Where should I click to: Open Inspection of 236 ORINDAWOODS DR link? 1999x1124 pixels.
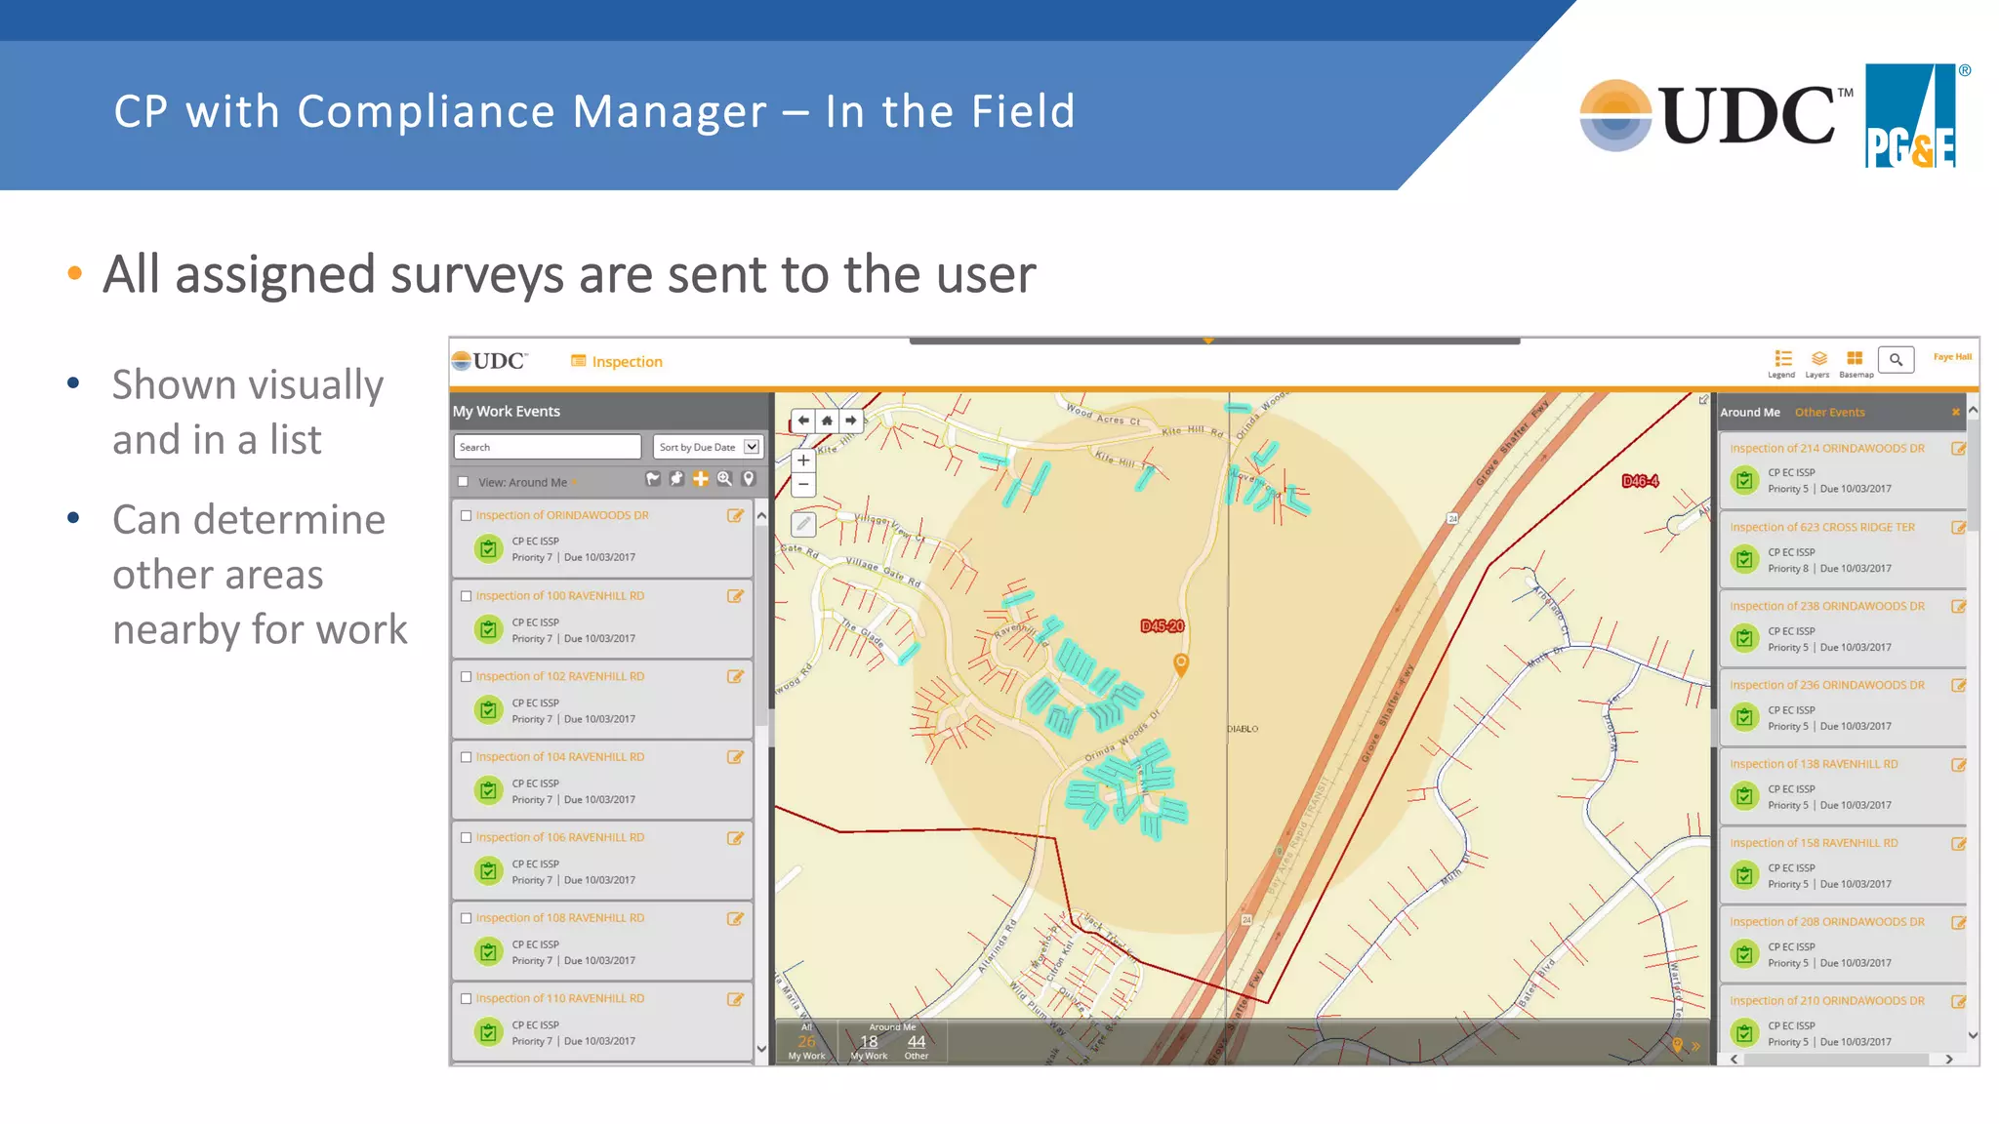pyautogui.click(x=1827, y=685)
